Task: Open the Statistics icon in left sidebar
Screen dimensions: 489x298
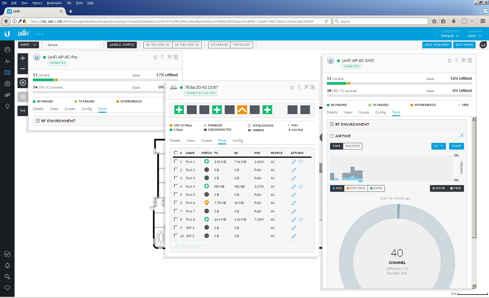Action: coord(8,61)
